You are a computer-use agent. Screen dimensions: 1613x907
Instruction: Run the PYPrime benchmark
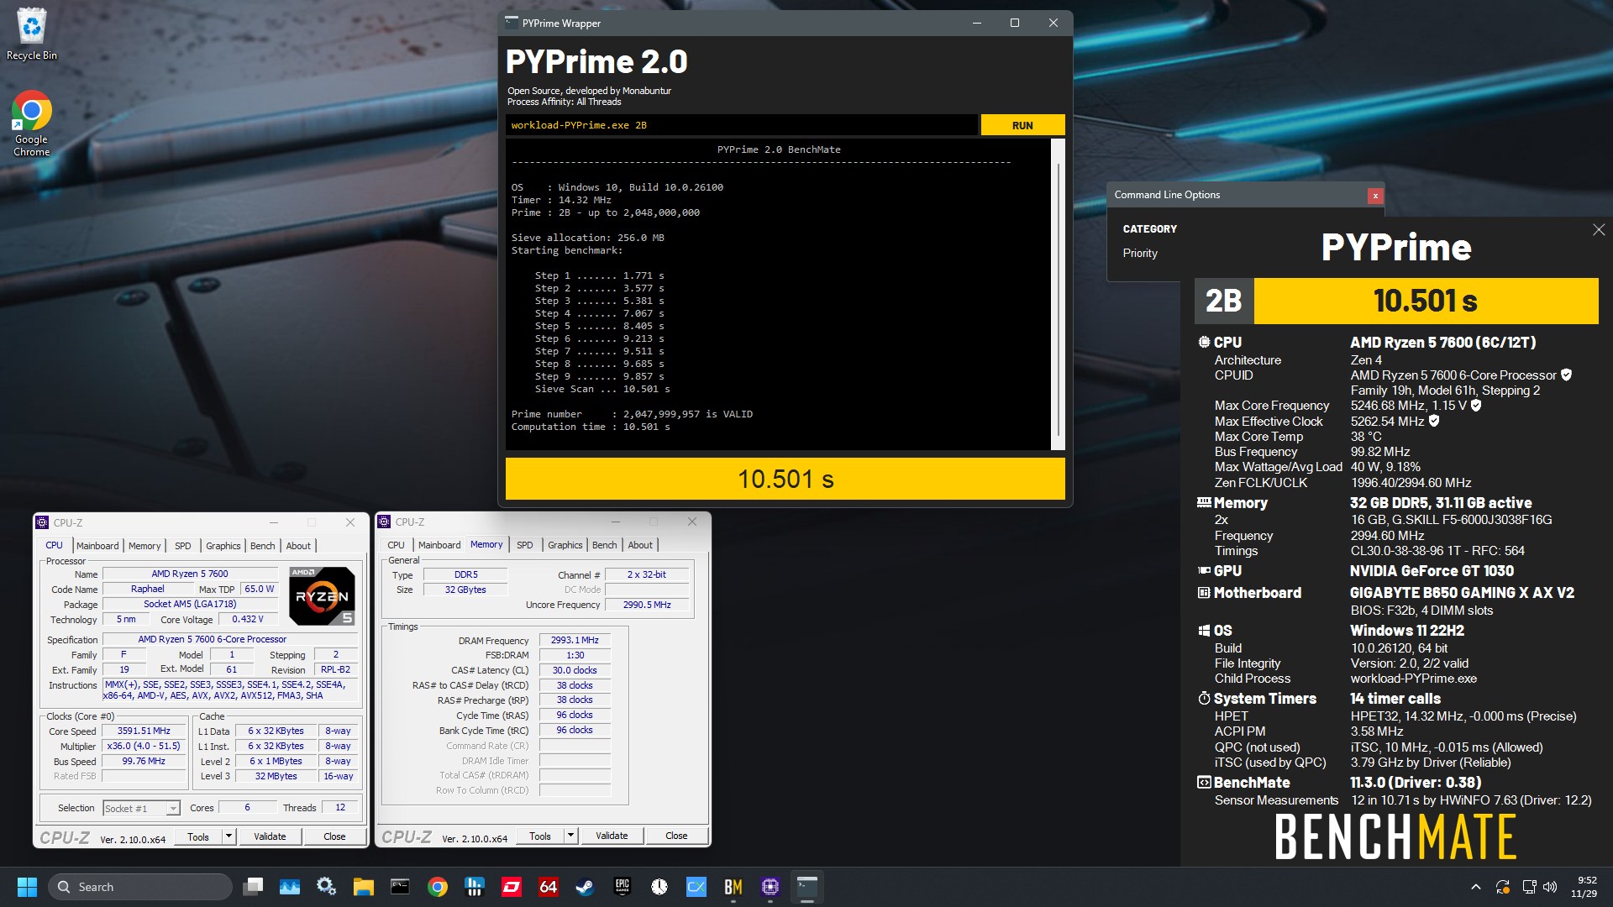[x=1022, y=125]
